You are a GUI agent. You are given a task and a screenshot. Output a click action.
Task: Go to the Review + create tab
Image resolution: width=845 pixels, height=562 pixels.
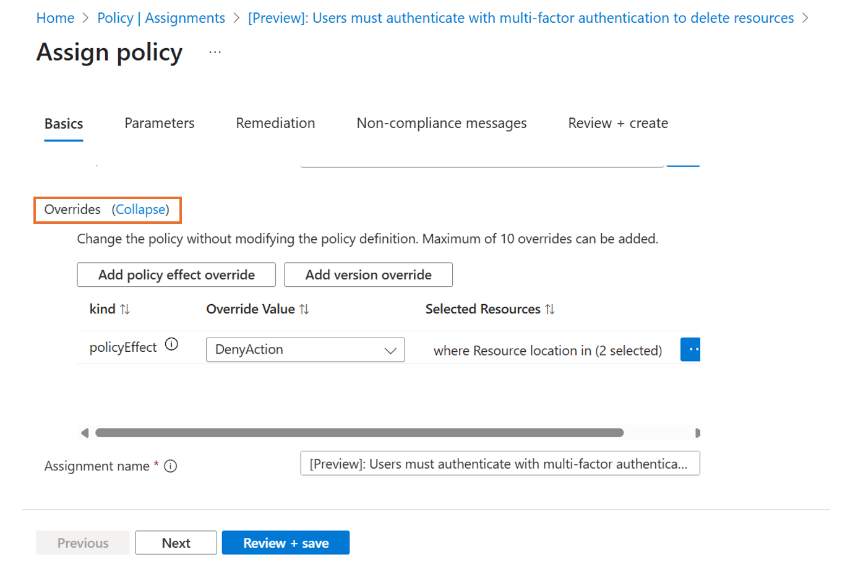click(x=617, y=123)
